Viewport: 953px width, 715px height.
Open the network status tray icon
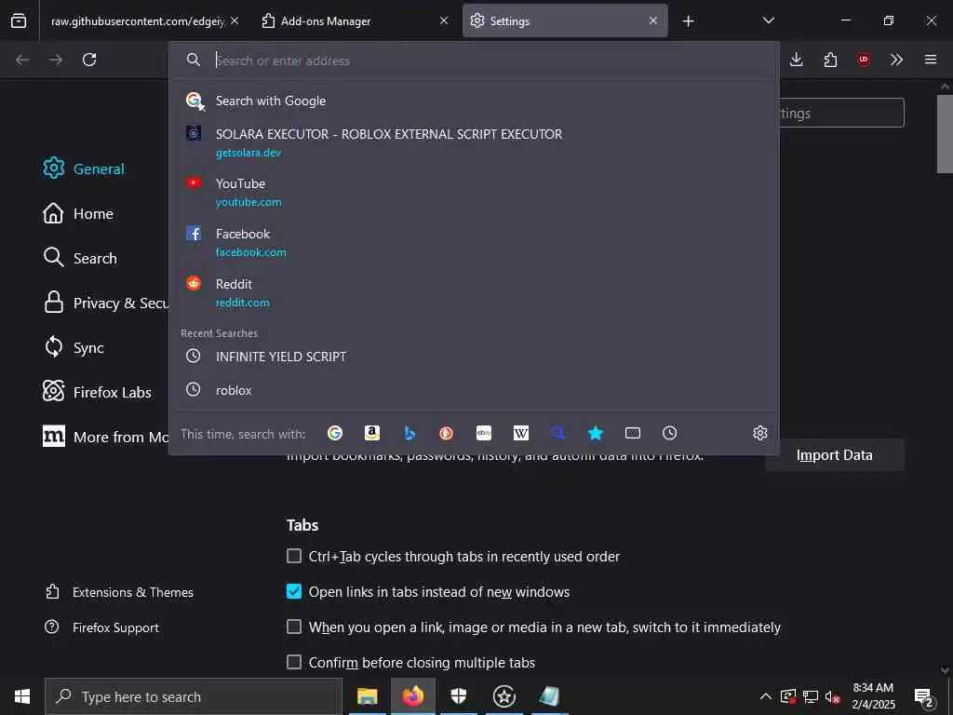coord(811,696)
